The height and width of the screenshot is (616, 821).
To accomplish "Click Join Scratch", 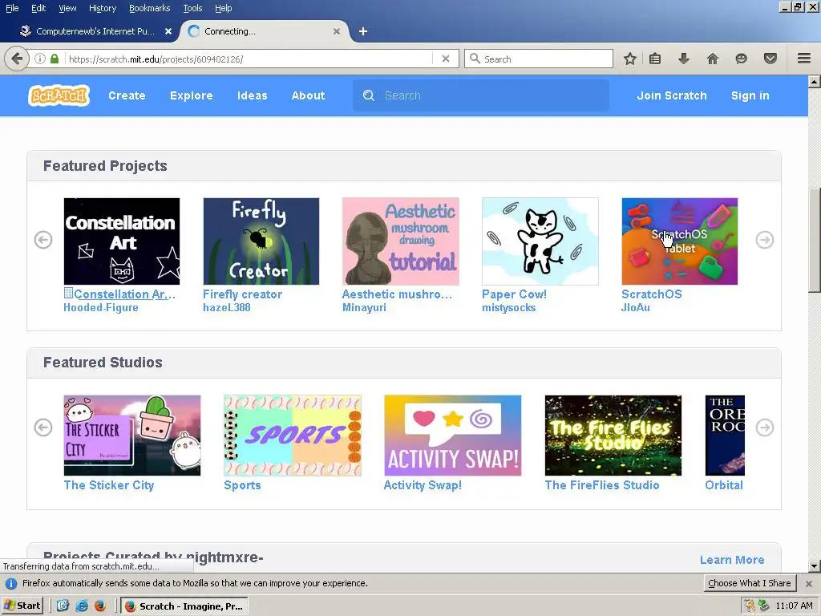I will 672,96.
